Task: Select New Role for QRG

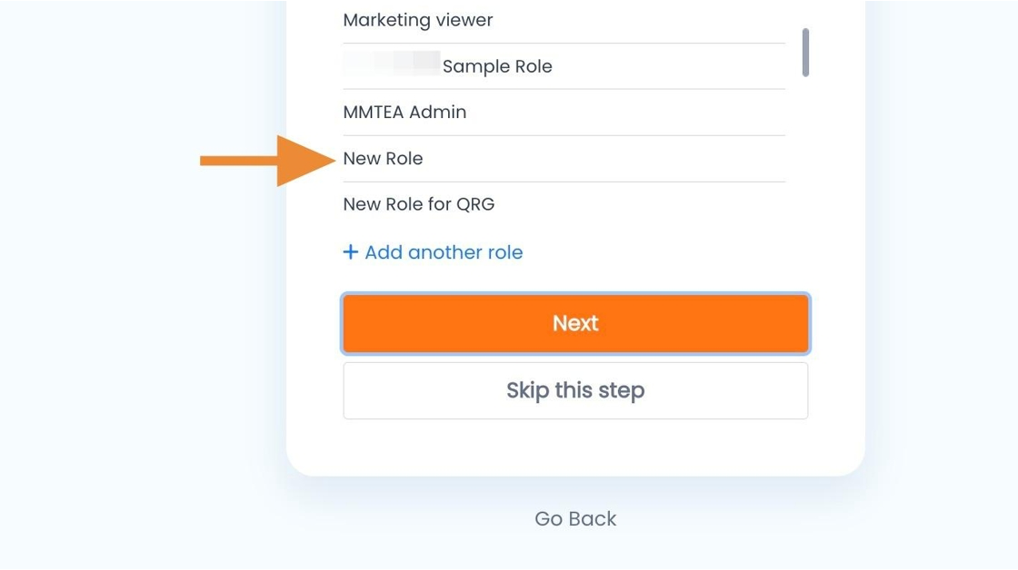Action: point(564,204)
